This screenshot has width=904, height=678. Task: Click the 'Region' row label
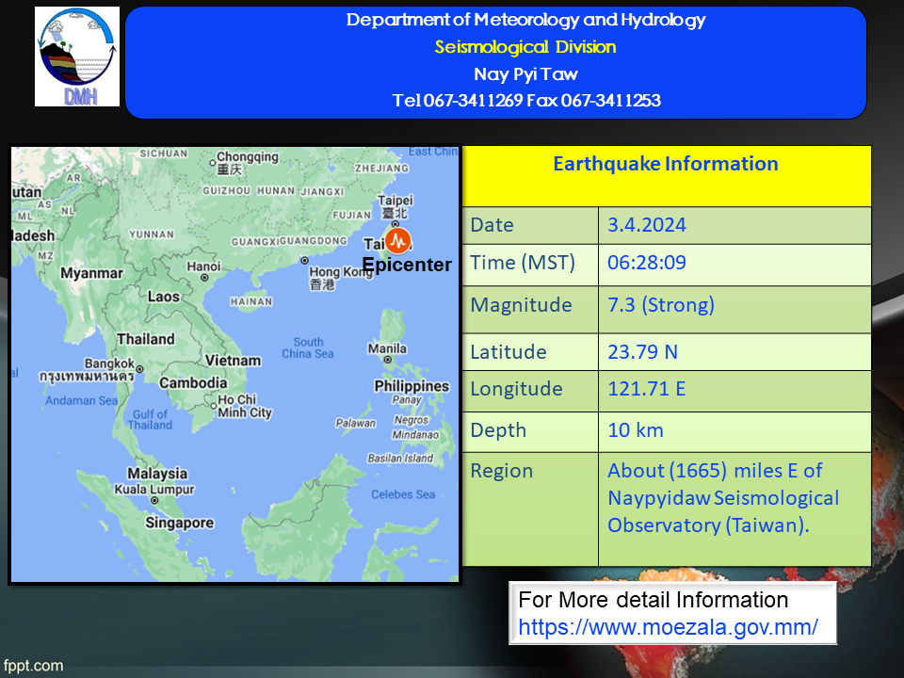[502, 471]
